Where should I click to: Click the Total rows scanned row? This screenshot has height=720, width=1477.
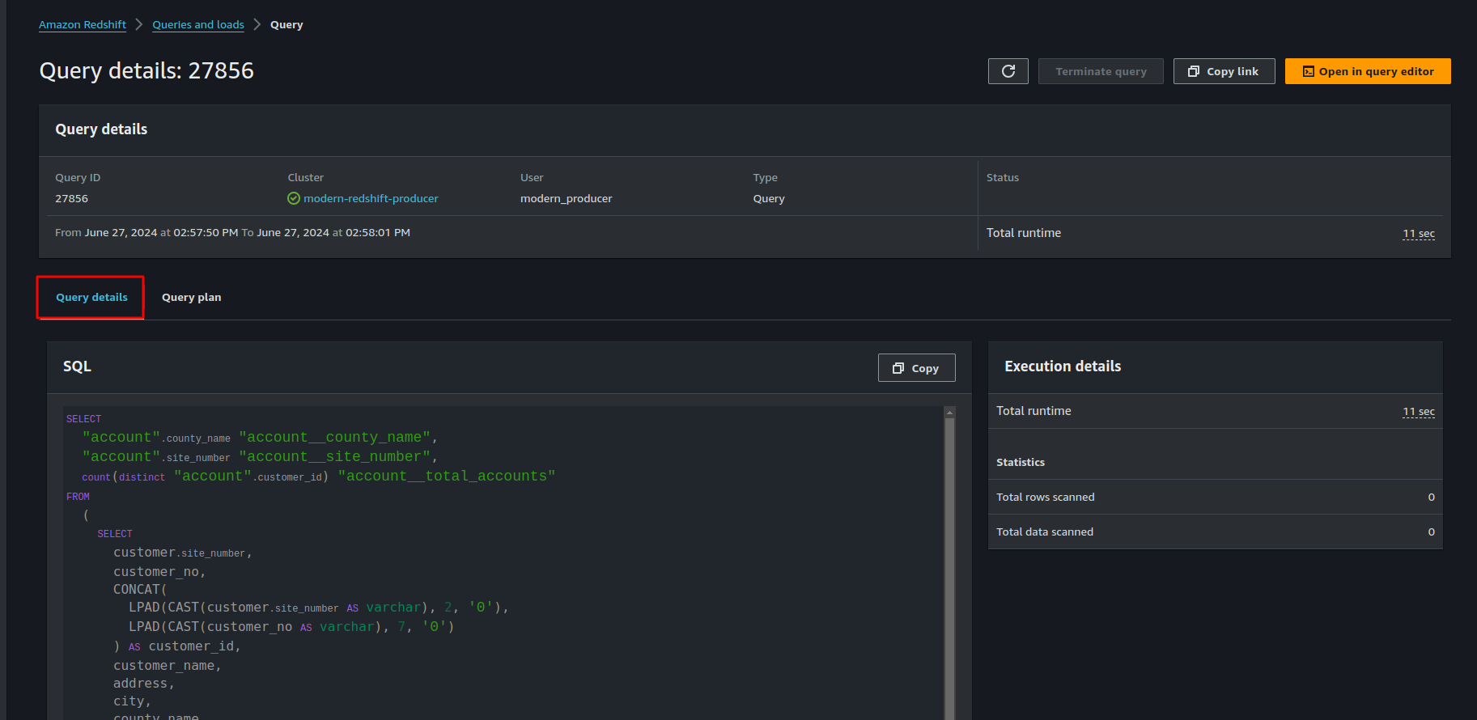pos(1215,497)
